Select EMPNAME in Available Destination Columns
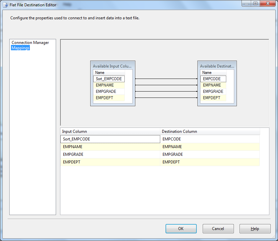The height and width of the screenshot is (241, 278). coord(213,85)
